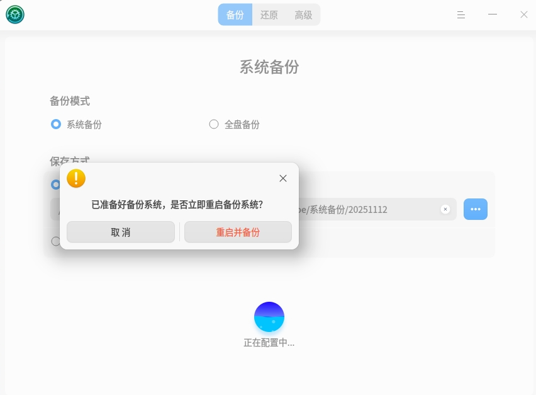Image resolution: width=536 pixels, height=395 pixels.
Task: Click the blue configuring progress indicator
Action: point(269,317)
